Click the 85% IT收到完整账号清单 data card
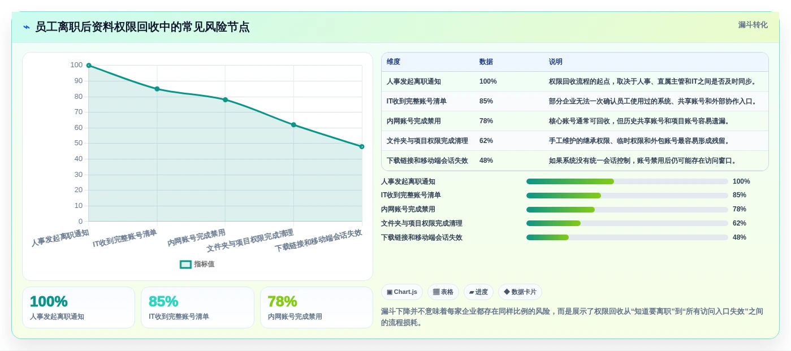This screenshot has width=791, height=351. pos(197,307)
